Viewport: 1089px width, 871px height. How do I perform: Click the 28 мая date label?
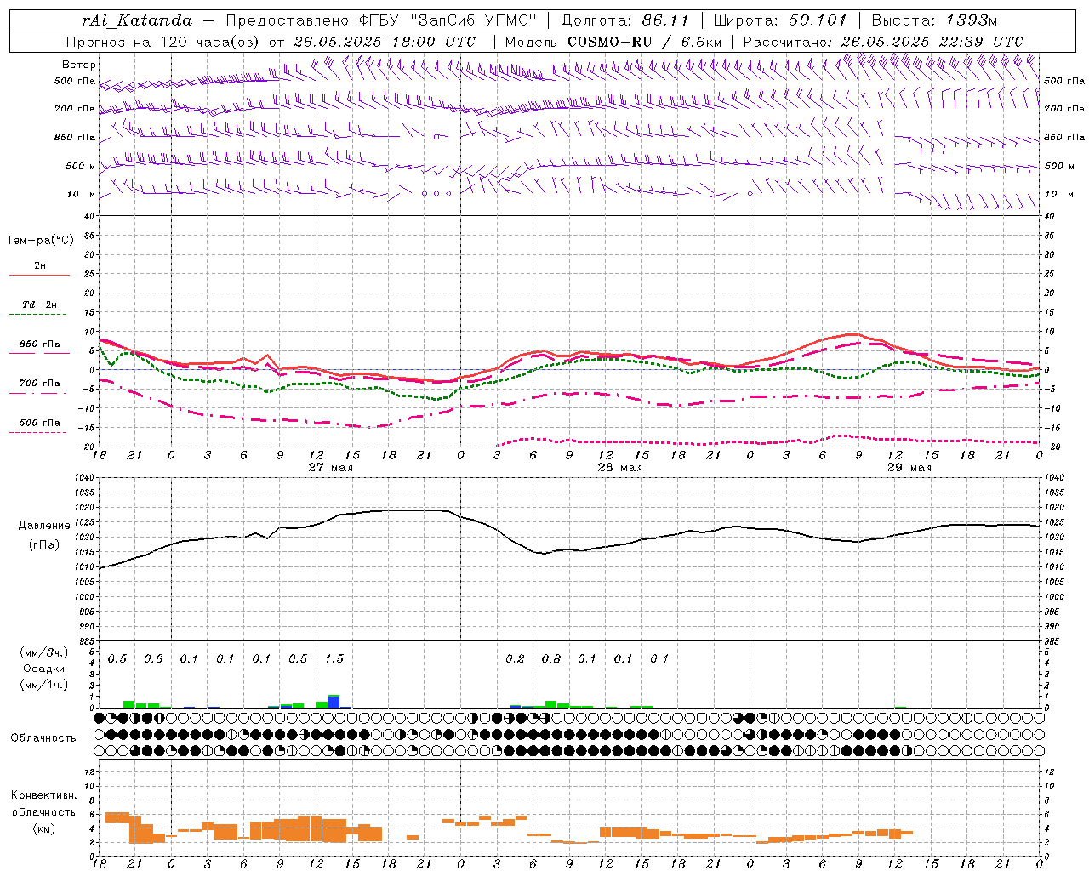[619, 468]
